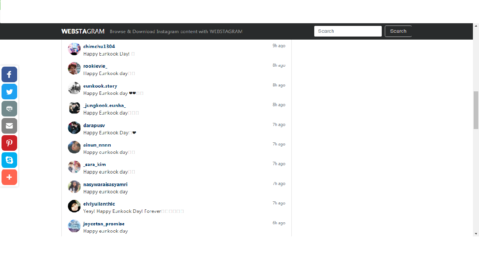Open more sharing options plus icon
Image resolution: width=479 pixels, height=268 pixels.
pyautogui.click(x=9, y=177)
